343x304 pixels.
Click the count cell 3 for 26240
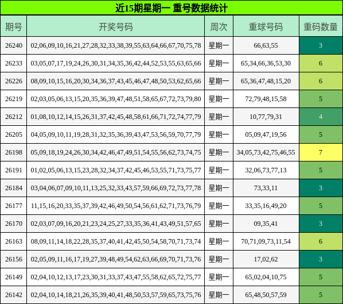(x=321, y=45)
